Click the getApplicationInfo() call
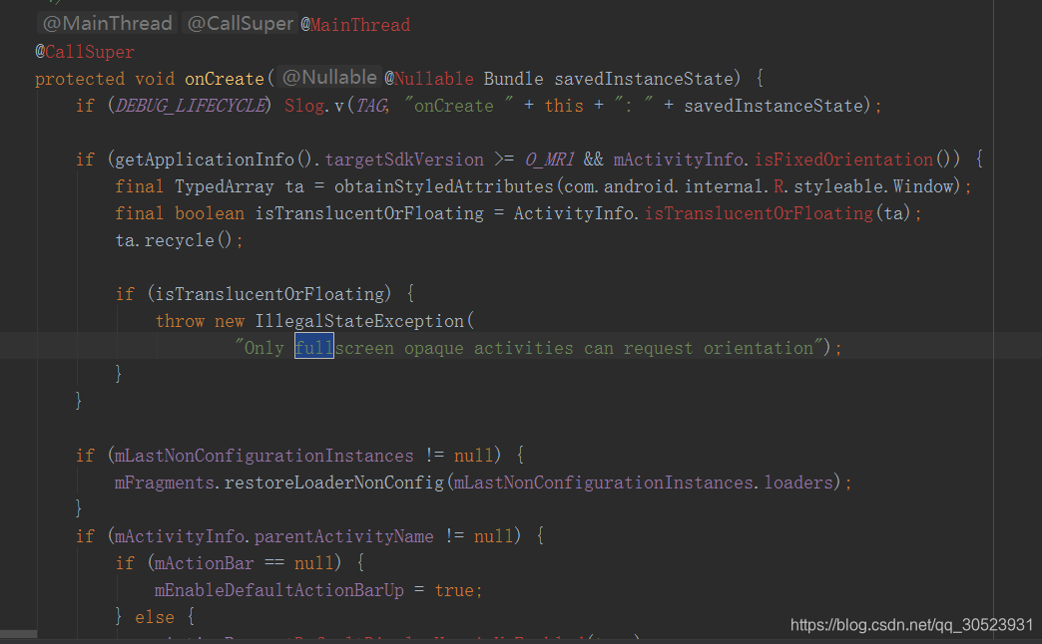This screenshot has height=644, width=1042. (214, 161)
